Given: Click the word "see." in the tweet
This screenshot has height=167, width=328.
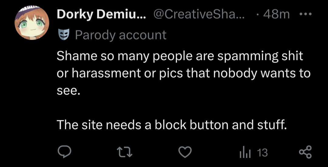Looking at the screenshot, I should 69,90.
